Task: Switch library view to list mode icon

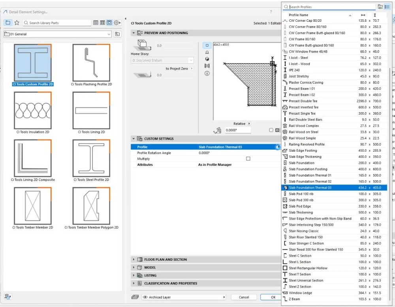Action: (96, 23)
